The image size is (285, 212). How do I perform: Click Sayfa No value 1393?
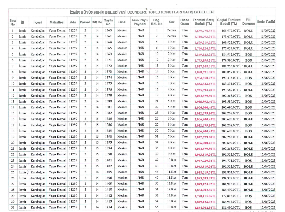108,142
